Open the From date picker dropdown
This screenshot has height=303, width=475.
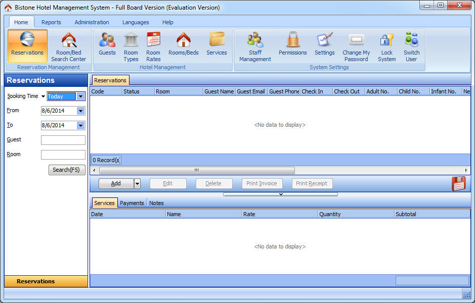tap(80, 111)
